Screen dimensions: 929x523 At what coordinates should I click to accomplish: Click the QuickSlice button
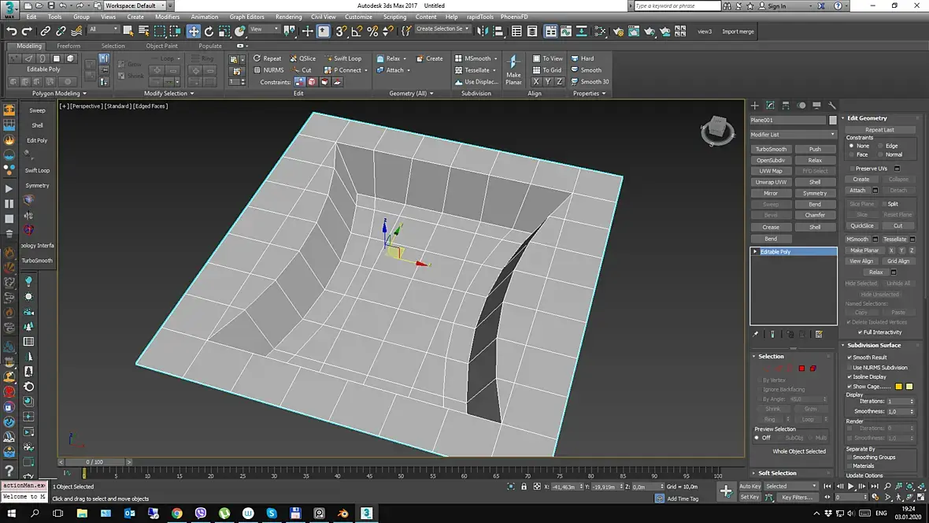[x=861, y=226]
